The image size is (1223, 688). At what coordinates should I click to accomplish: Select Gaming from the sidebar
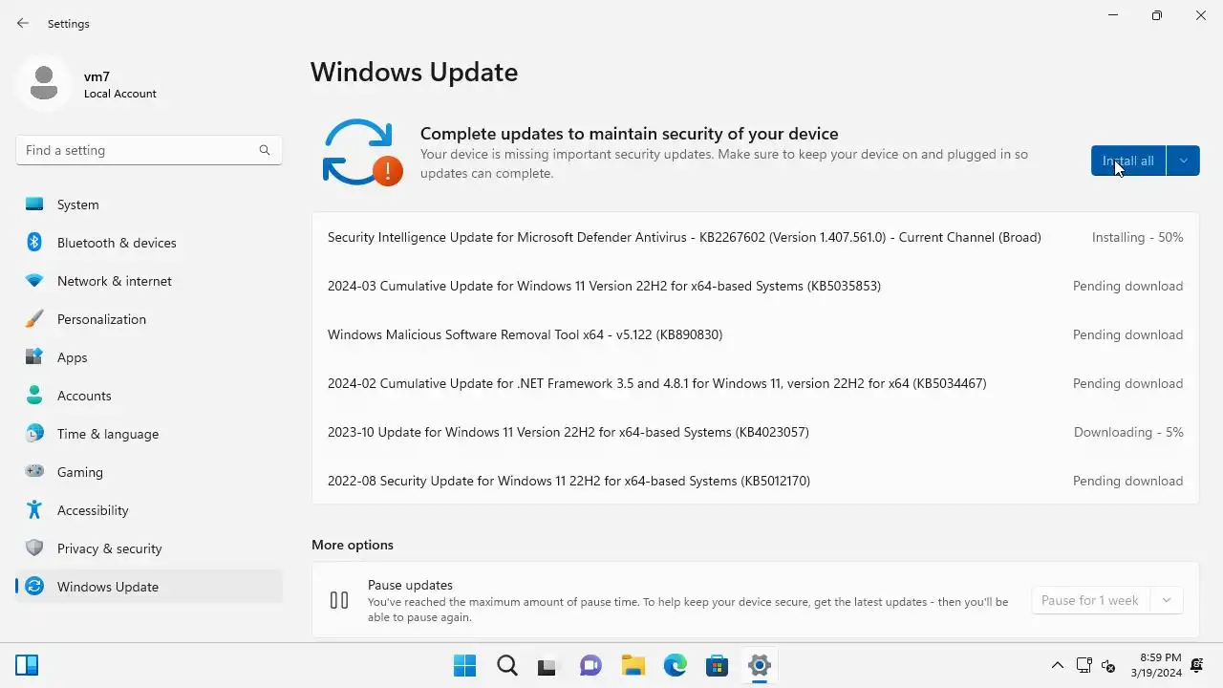(149, 472)
